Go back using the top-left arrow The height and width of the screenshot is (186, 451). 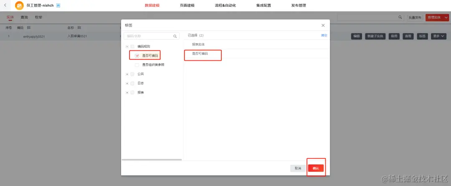(5, 5)
